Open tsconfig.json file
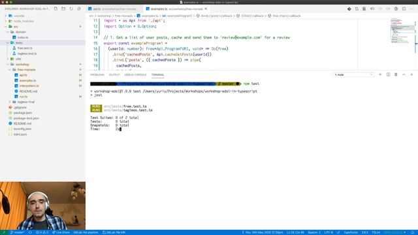This screenshot has width=418, height=235. pyautogui.click(x=22, y=129)
